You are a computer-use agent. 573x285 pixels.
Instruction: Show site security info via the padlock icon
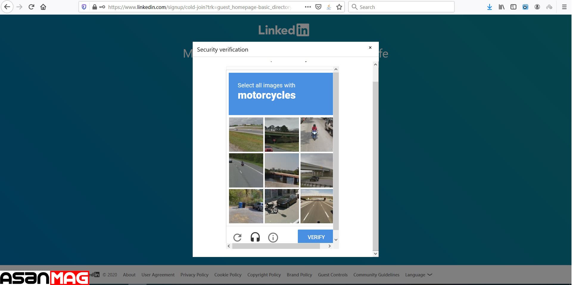[94, 7]
